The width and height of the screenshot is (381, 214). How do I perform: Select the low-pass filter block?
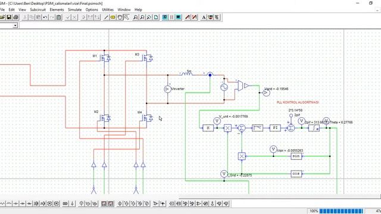pos(257,128)
